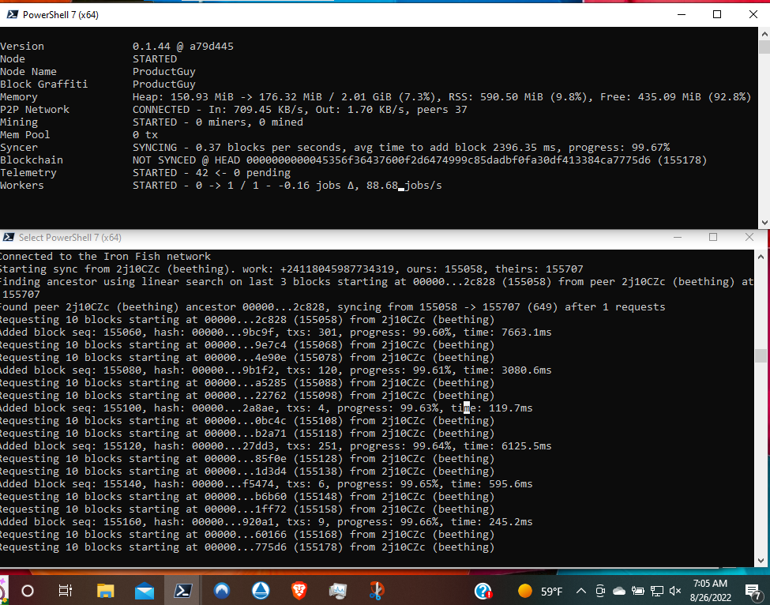Open PowerShell from the taskbar
This screenshot has width=770, height=605.
pyautogui.click(x=184, y=590)
